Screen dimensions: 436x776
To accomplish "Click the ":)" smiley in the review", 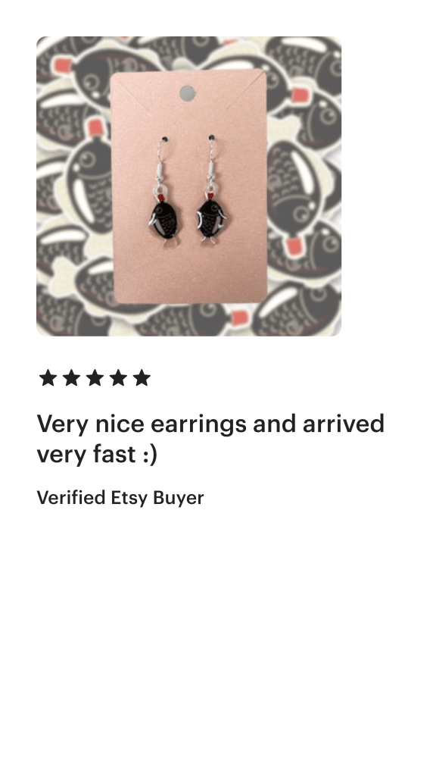I will 150,455.
